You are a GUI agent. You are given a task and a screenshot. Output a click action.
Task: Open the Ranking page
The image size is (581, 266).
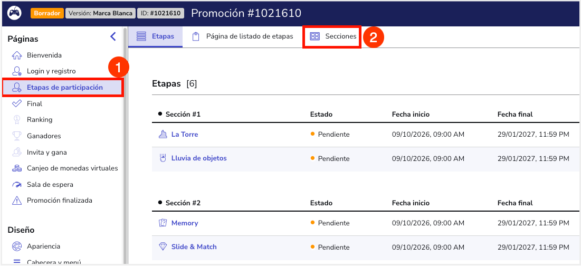click(x=39, y=120)
